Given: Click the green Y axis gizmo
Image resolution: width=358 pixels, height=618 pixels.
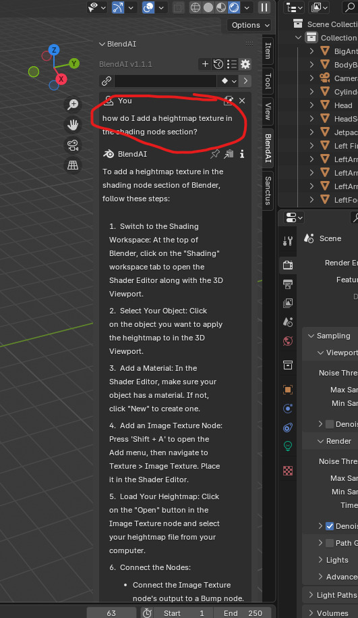Looking at the screenshot, I should [73, 63].
